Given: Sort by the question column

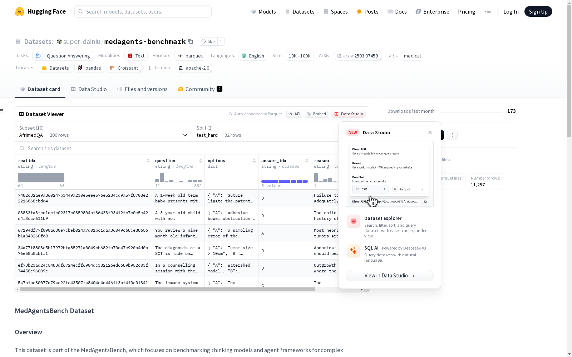Looking at the screenshot, I should pos(201,161).
